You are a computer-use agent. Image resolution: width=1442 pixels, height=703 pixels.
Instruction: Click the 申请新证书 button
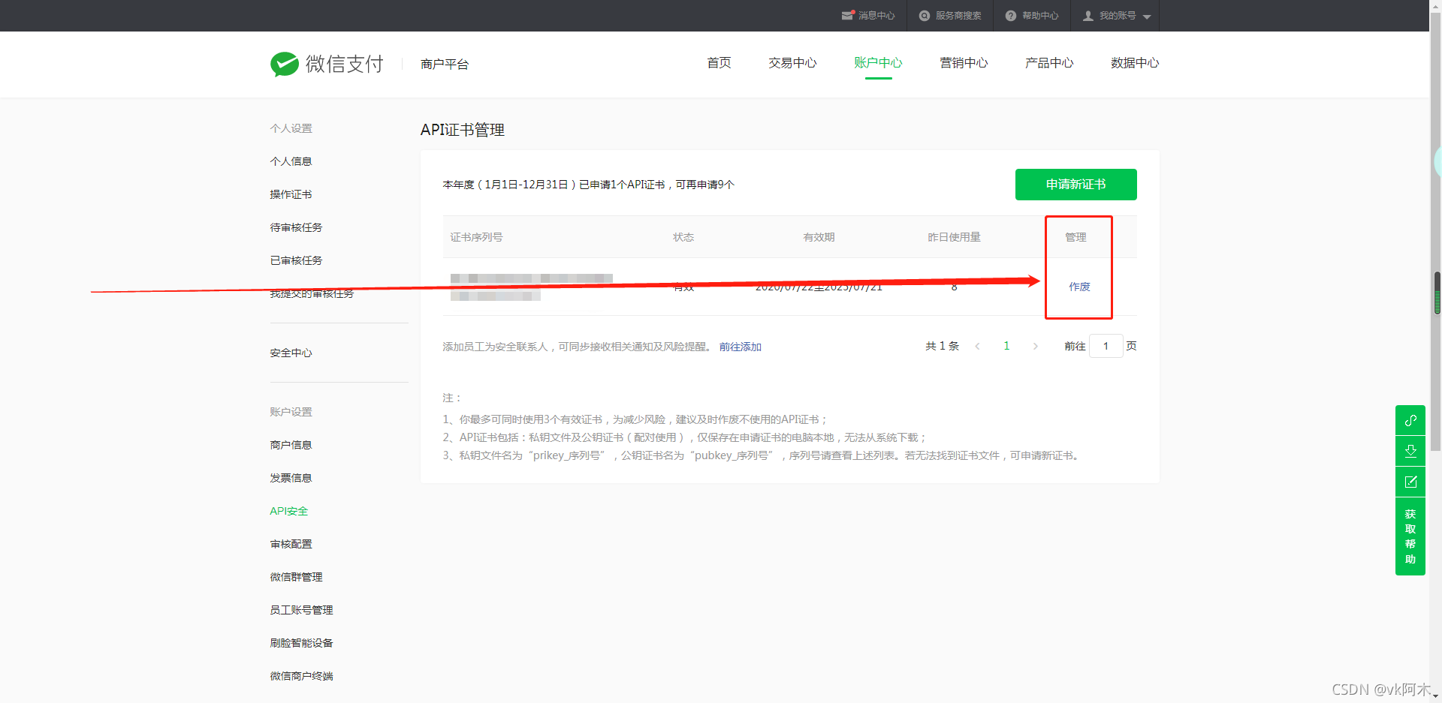point(1075,185)
